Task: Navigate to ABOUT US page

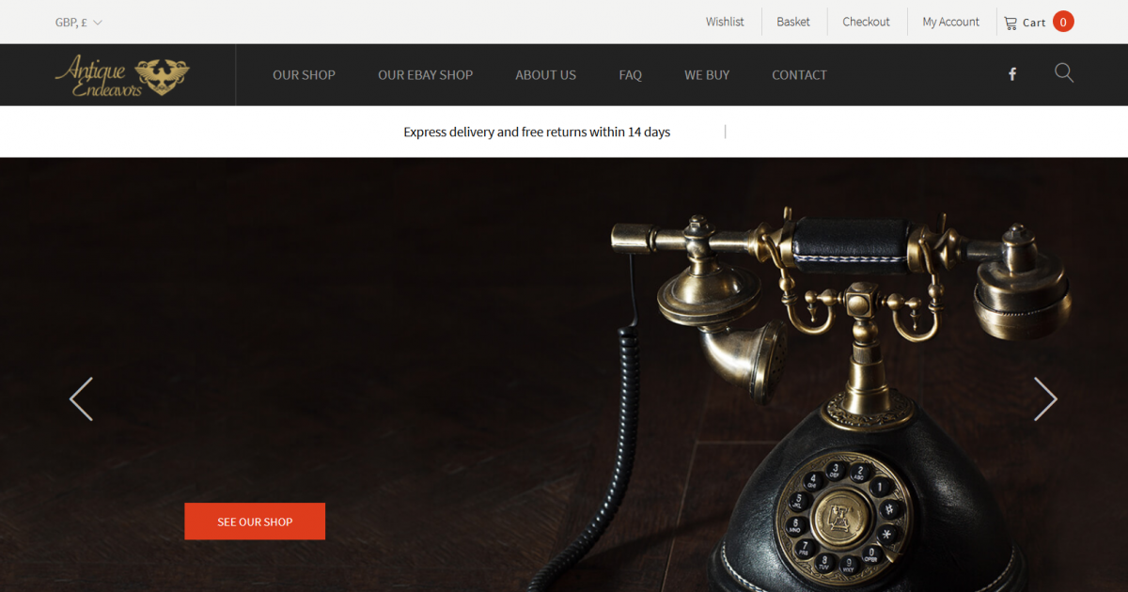Action: 545,75
